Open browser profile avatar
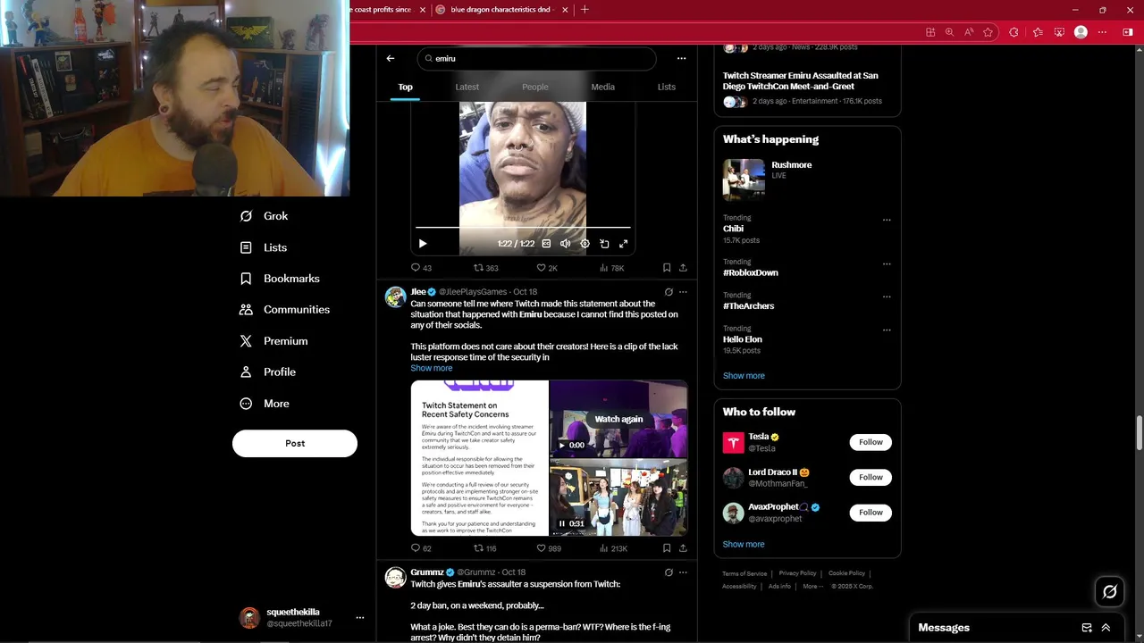 1081,32
